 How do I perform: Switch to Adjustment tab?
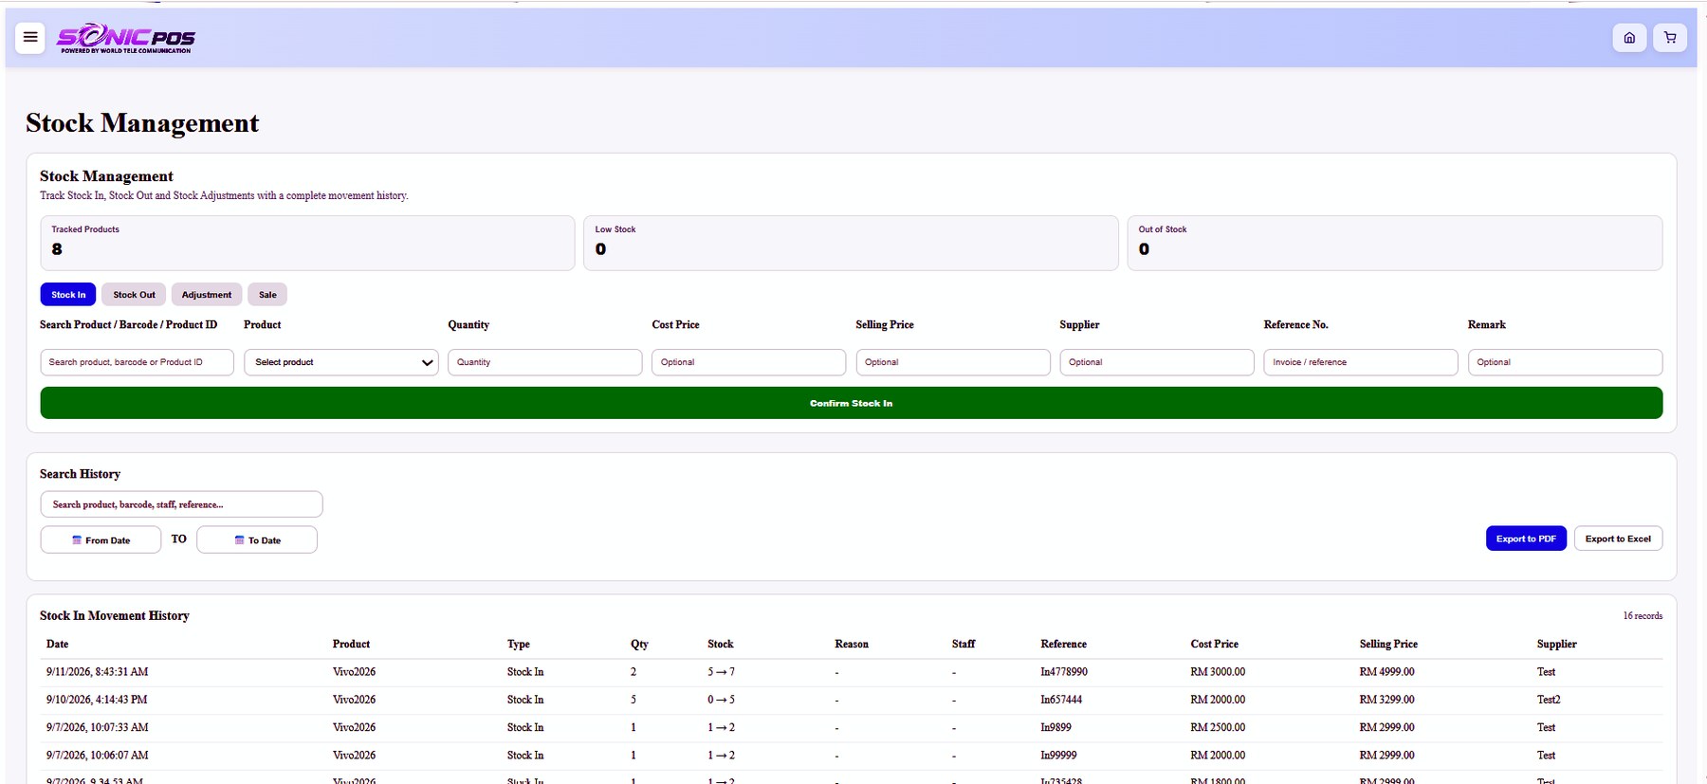(207, 295)
